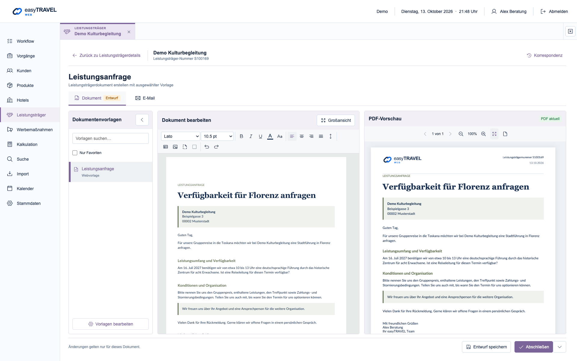The height and width of the screenshot is (361, 577).
Task: Open Vorgänge in the sidebar
Action: click(x=30, y=56)
